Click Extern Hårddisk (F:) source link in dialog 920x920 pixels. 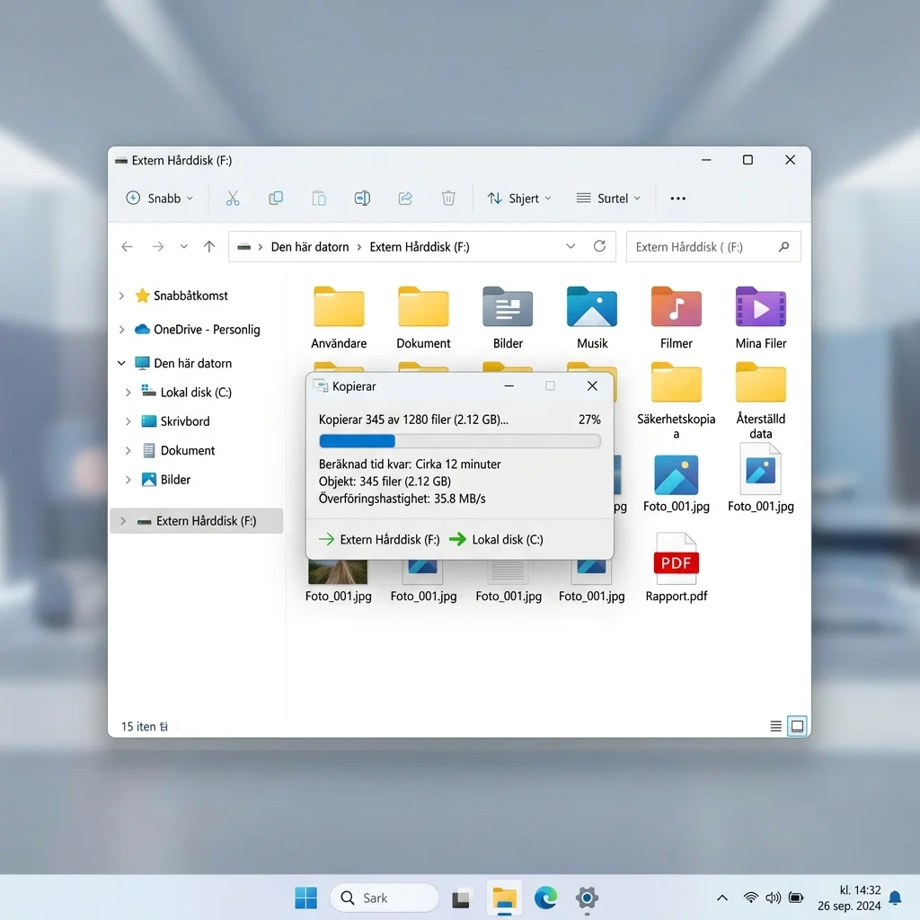(390, 539)
